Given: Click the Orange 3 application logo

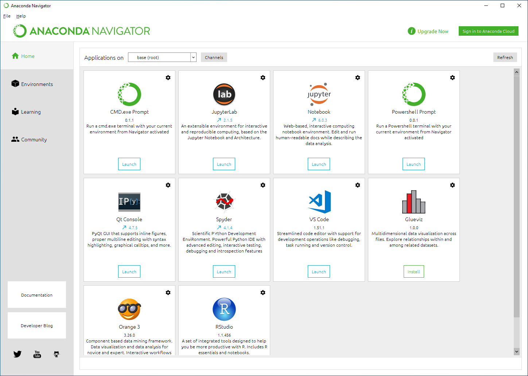Looking at the screenshot, I should point(129,309).
